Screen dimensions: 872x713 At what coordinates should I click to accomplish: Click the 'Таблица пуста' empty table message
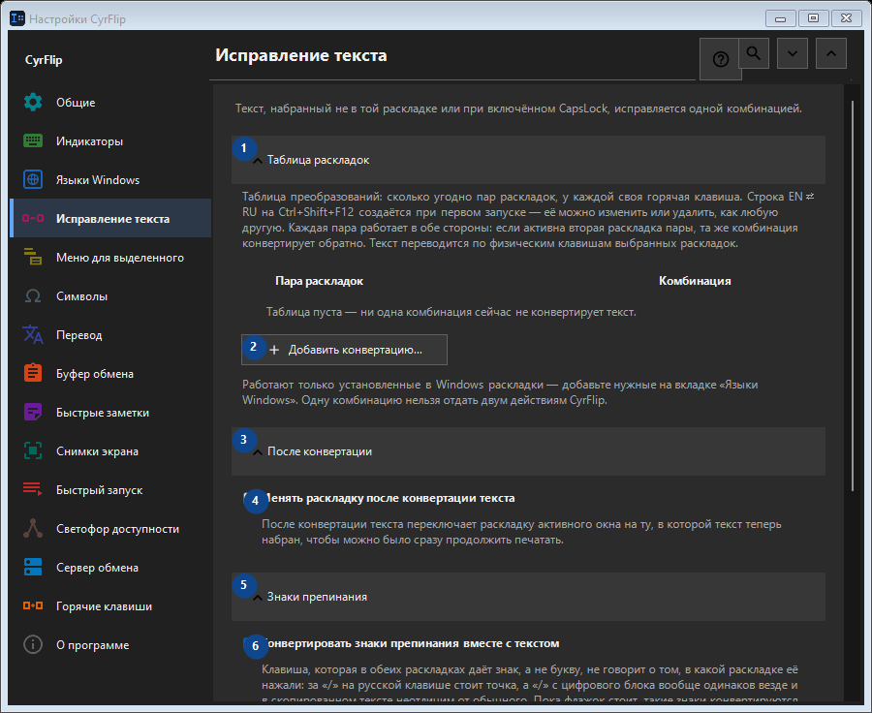[x=451, y=312]
